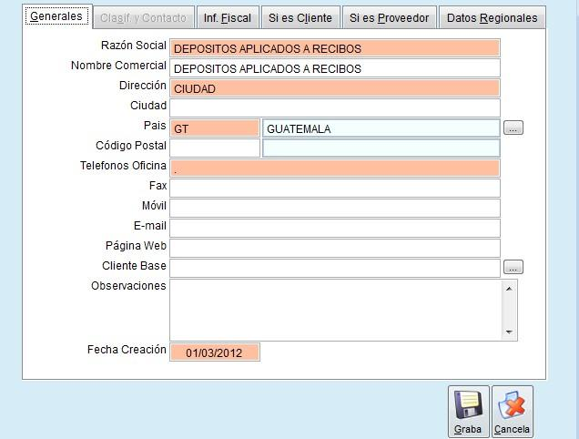Focus the Nombre Comercial input field
The image size is (579, 439).
pos(334,68)
